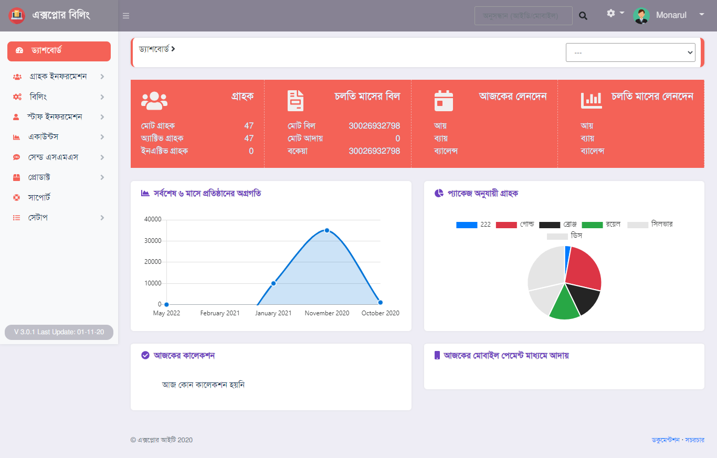Click the গ্রাহক card group icon
The width and height of the screenshot is (717, 458).
(154, 100)
